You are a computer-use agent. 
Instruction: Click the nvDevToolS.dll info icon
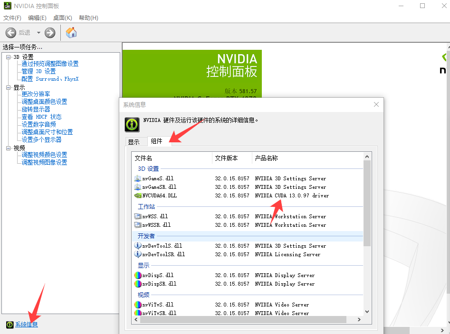coord(138,246)
